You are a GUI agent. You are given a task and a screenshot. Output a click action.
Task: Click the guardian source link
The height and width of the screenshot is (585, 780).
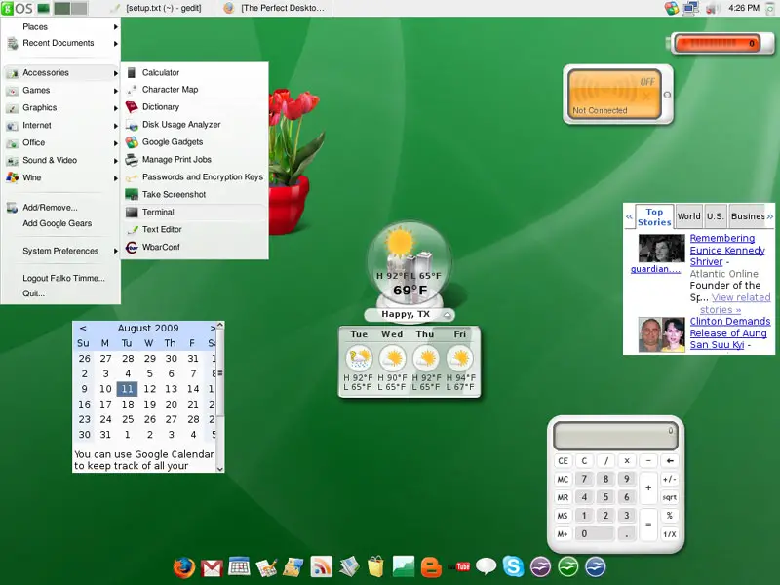tap(655, 269)
